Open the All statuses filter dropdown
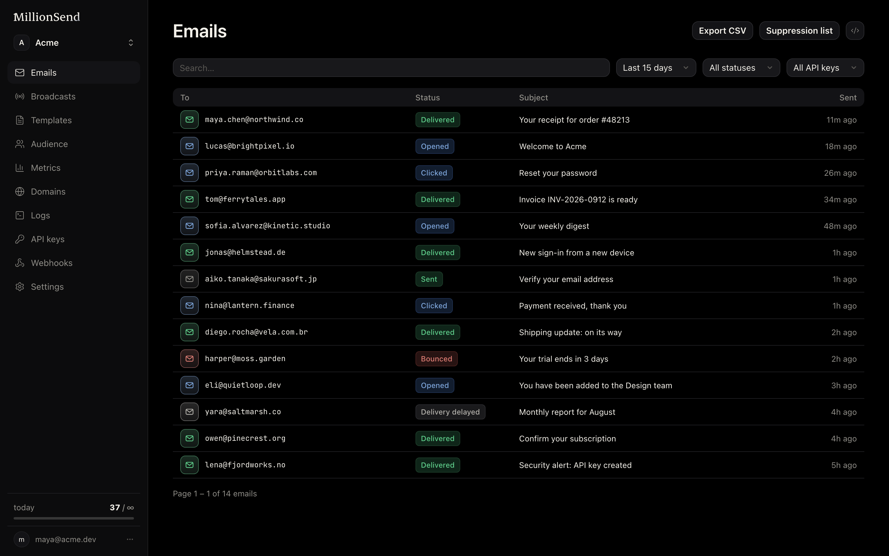Viewport: 889px width, 556px height. tap(741, 68)
